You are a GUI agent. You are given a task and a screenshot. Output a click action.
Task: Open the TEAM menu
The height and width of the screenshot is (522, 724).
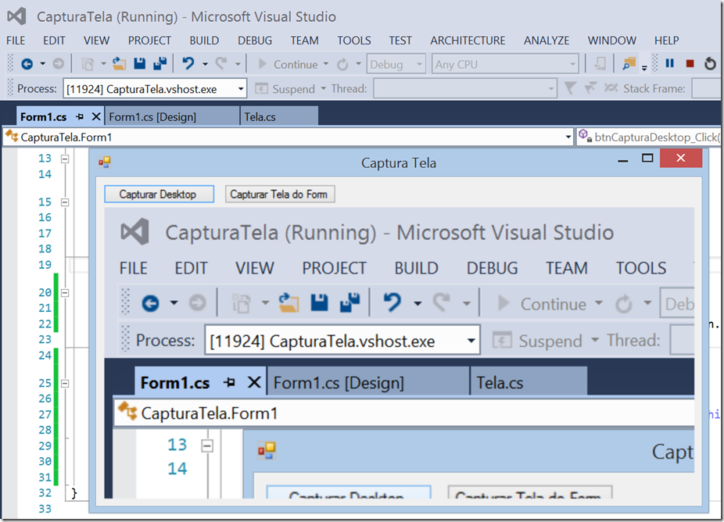(304, 41)
